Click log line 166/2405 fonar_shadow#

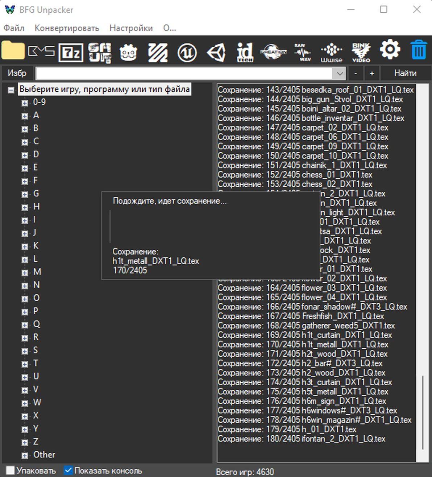click(x=312, y=307)
